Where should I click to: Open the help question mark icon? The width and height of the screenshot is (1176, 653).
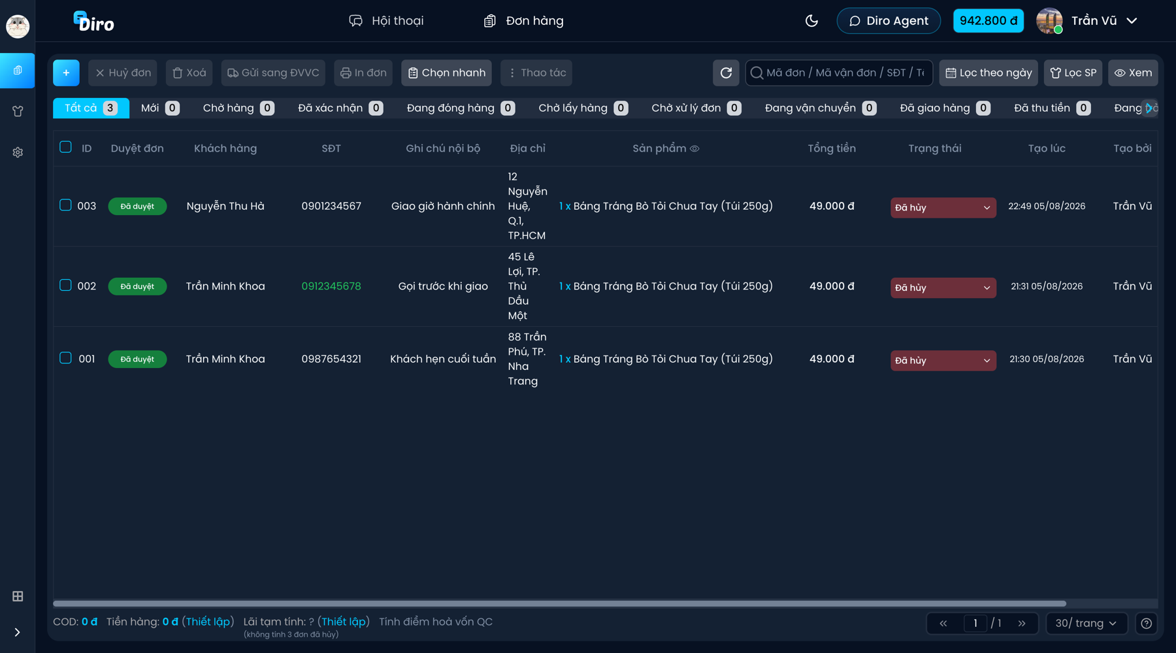tap(1146, 624)
